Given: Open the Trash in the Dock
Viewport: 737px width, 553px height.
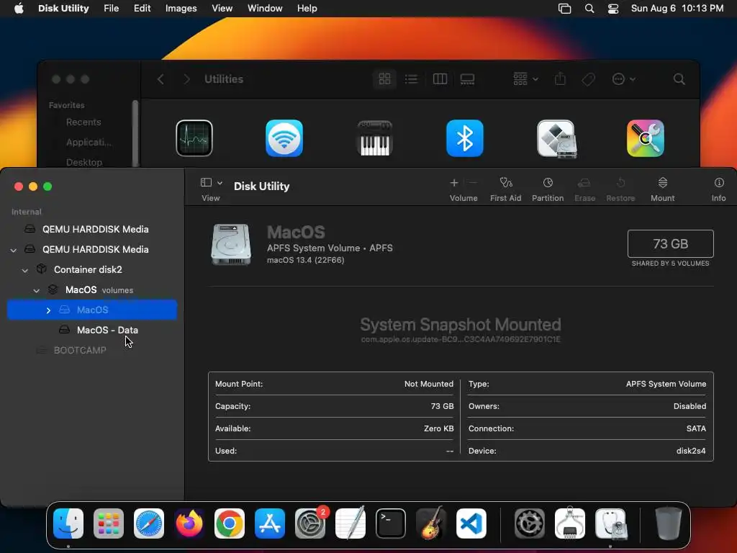Looking at the screenshot, I should tap(668, 523).
